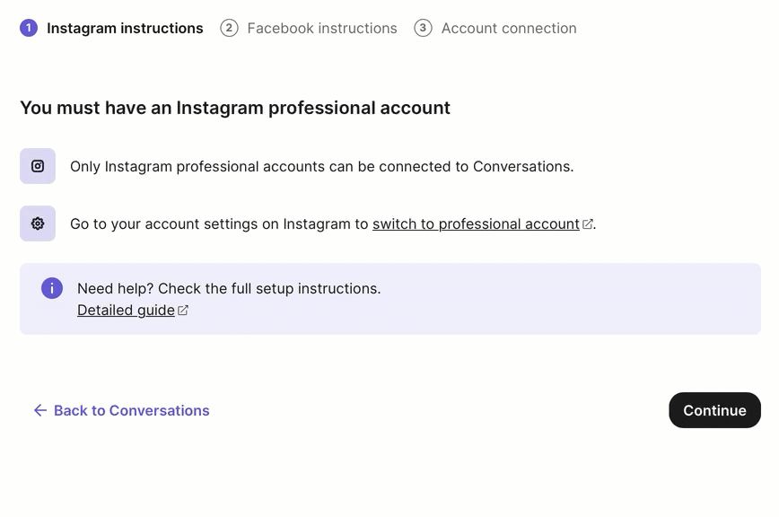The width and height of the screenshot is (779, 517).
Task: Open the Detailed guide link
Action: (x=126, y=309)
